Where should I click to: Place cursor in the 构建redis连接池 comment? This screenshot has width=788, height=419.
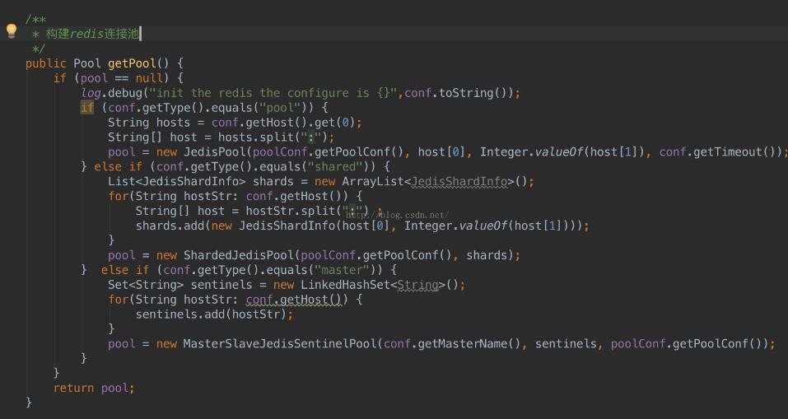click(x=92, y=34)
